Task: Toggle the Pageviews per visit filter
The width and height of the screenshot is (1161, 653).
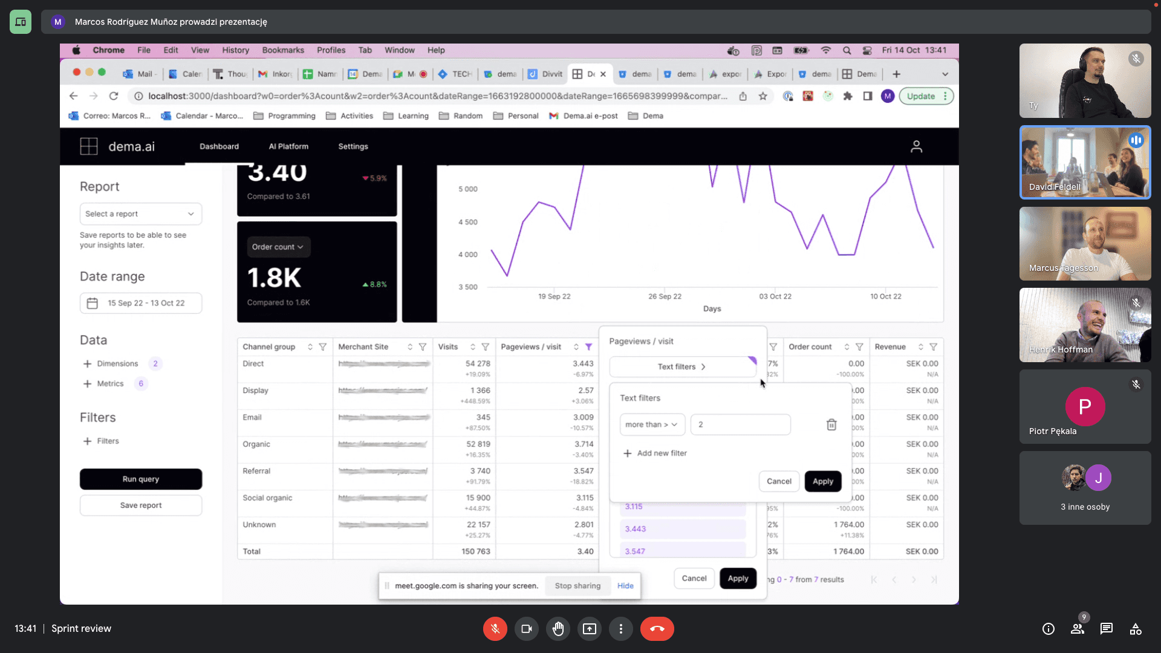Action: click(590, 346)
